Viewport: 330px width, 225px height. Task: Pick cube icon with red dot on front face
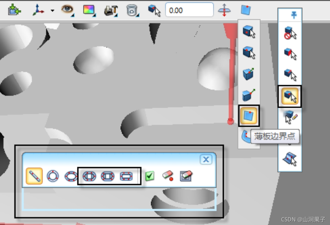[249, 31]
